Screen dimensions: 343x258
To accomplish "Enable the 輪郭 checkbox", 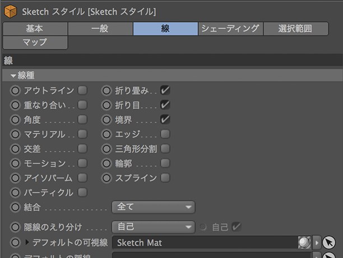I will click(x=165, y=163).
